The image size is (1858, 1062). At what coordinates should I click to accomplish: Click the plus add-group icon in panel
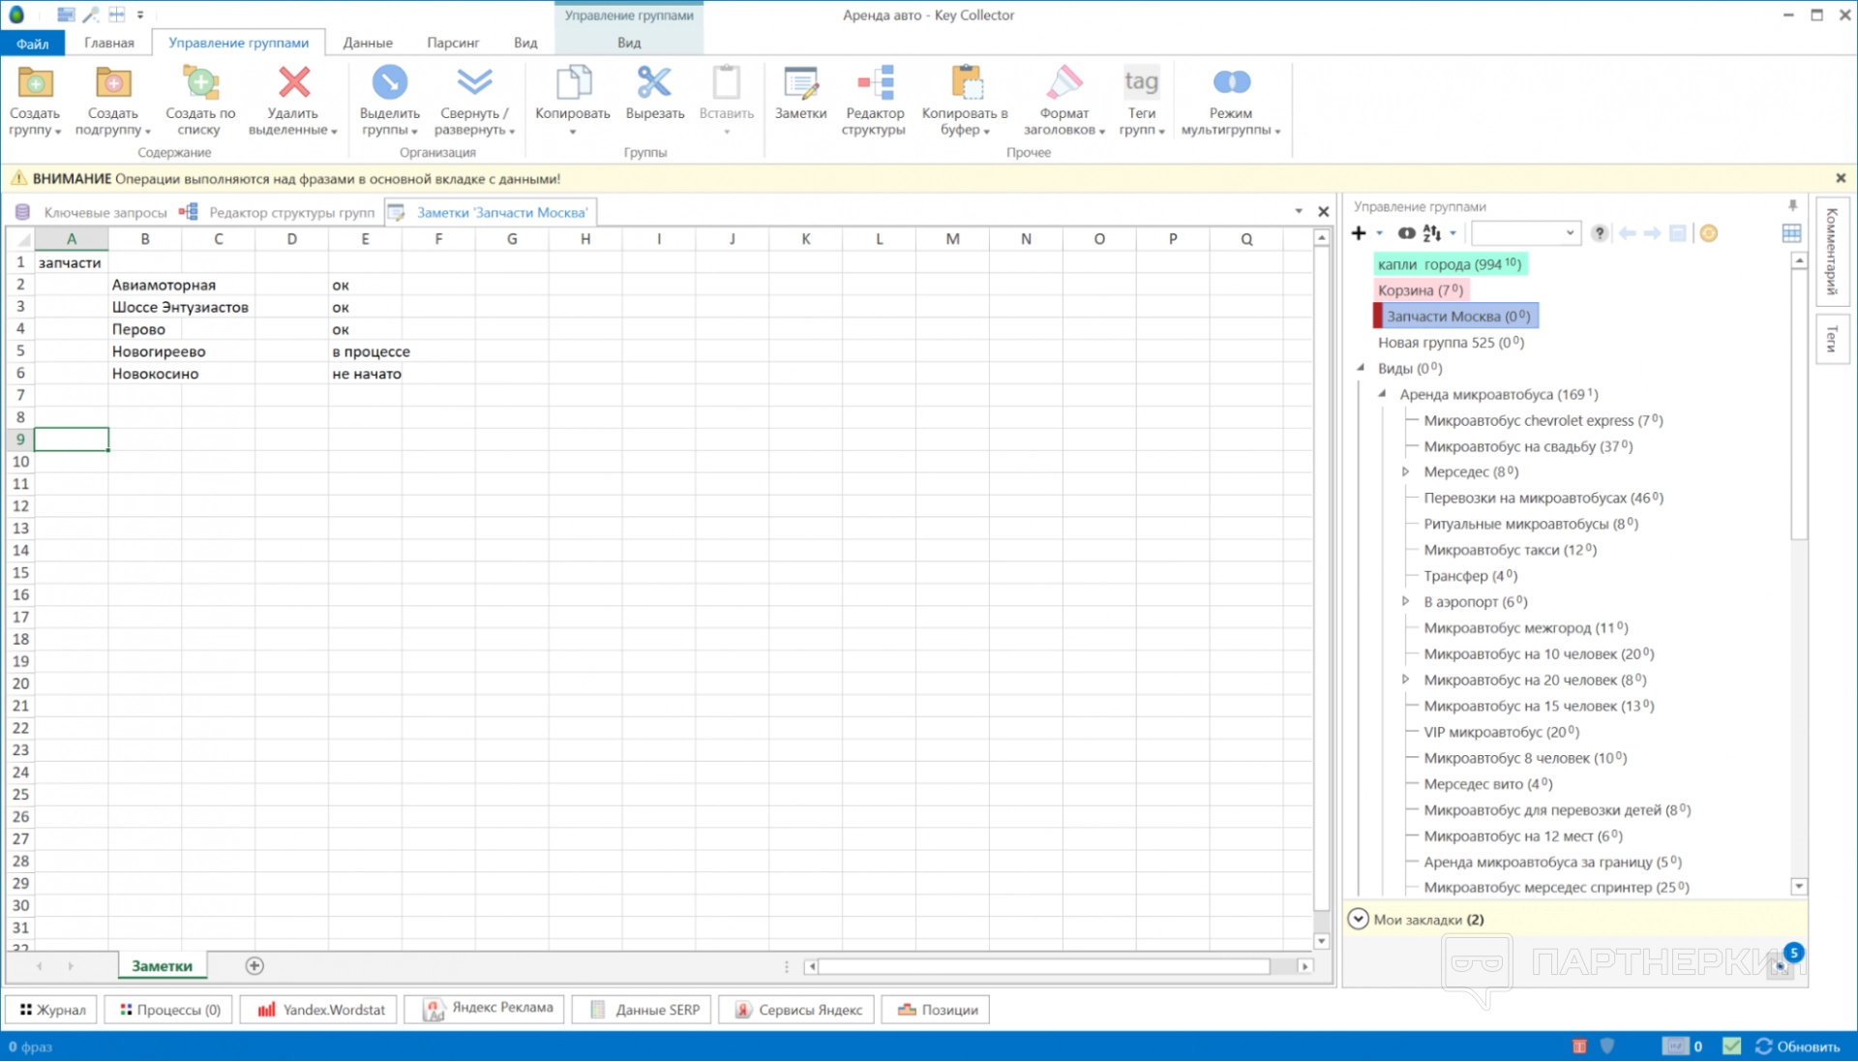(x=1359, y=233)
